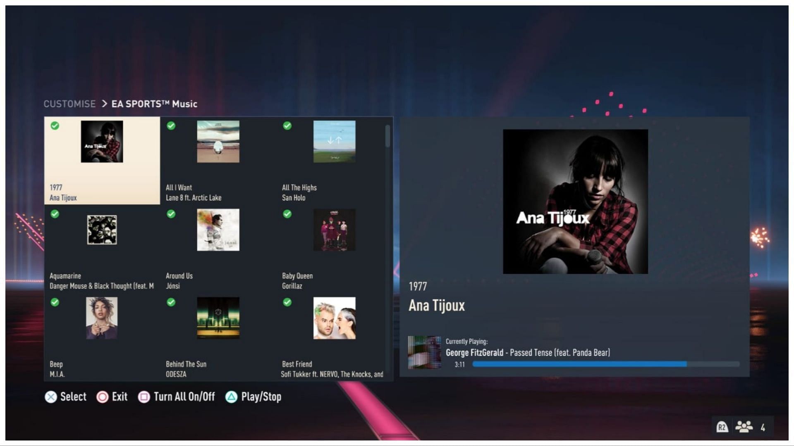Click the 'Baby Queen' track title

[297, 276]
